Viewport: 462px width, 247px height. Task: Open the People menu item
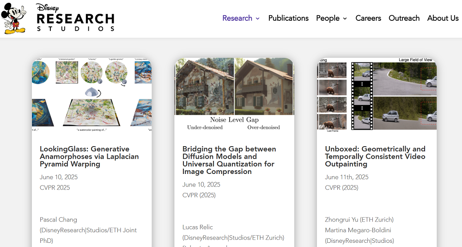tap(328, 18)
